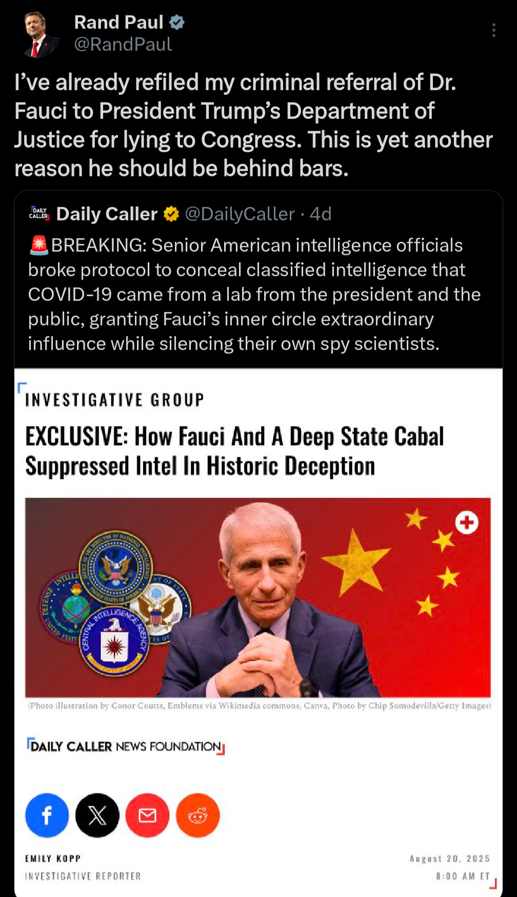Share the article via the Reddit icon
This screenshot has height=897, width=517.
[197, 815]
